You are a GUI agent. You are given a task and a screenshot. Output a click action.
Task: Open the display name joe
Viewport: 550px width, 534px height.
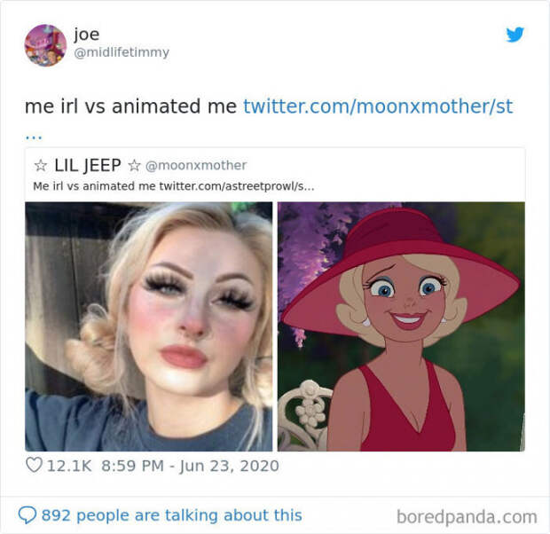[x=87, y=35]
